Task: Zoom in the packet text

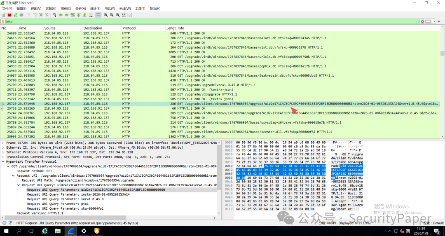Action: tap(105, 15)
